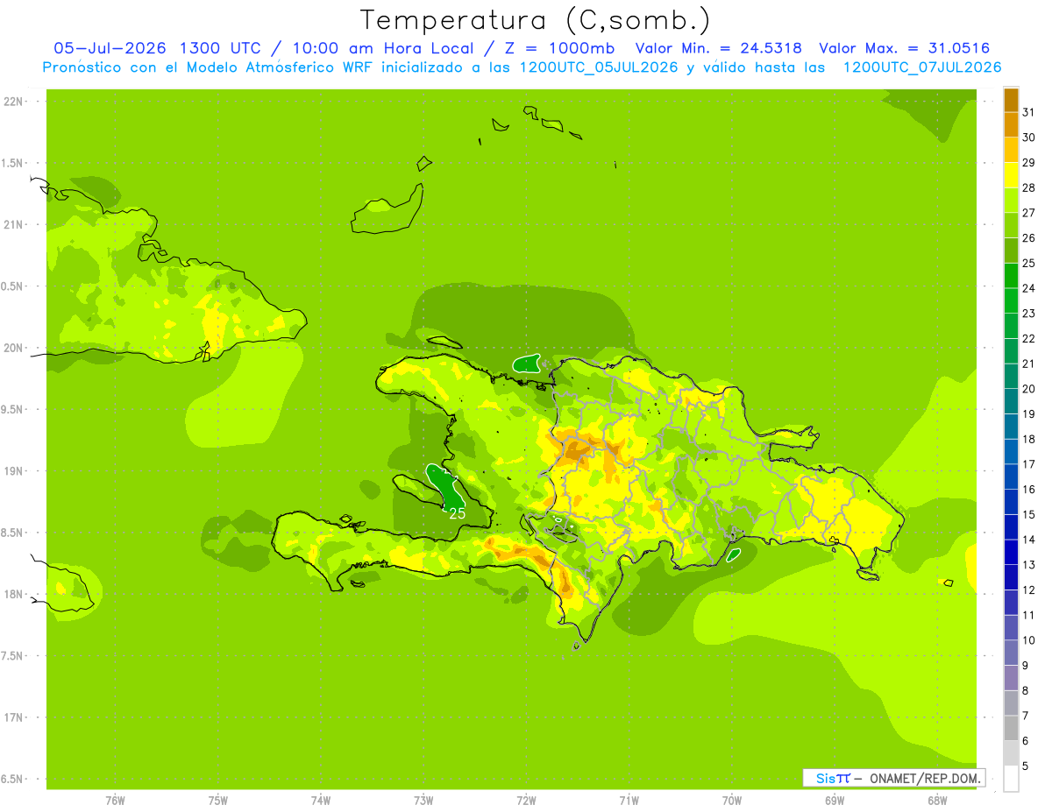Select the '20N' latitude label
1052x812 pixels.
pyautogui.click(x=11, y=349)
